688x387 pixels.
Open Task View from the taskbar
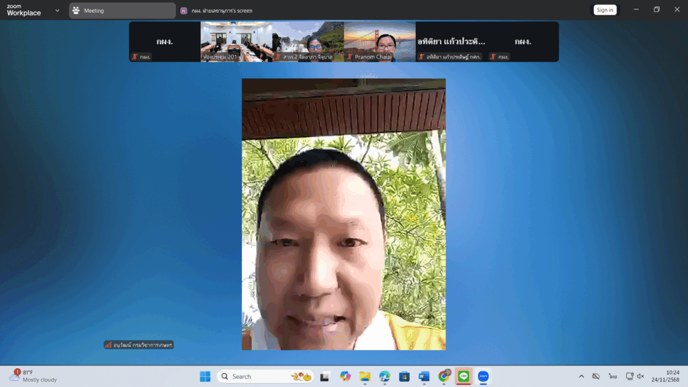click(x=325, y=376)
